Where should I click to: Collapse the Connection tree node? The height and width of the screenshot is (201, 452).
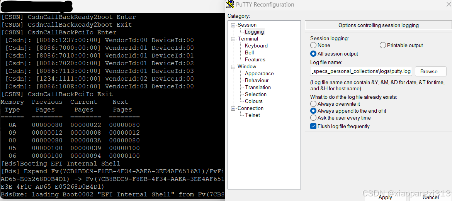click(233, 108)
